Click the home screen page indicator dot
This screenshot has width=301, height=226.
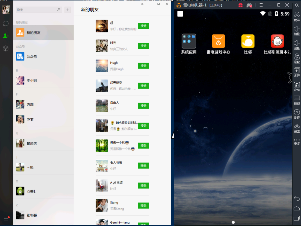(x=233, y=222)
